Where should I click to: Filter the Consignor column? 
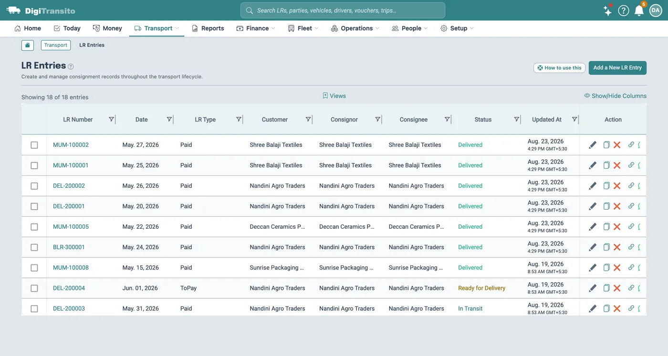coord(377,119)
